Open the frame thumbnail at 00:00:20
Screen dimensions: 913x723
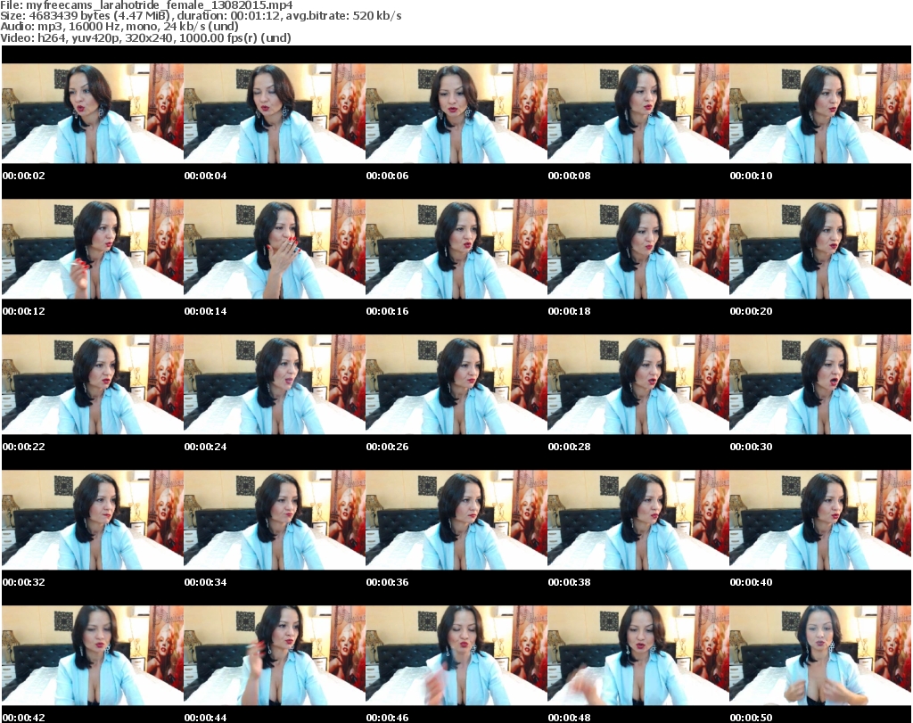819,249
